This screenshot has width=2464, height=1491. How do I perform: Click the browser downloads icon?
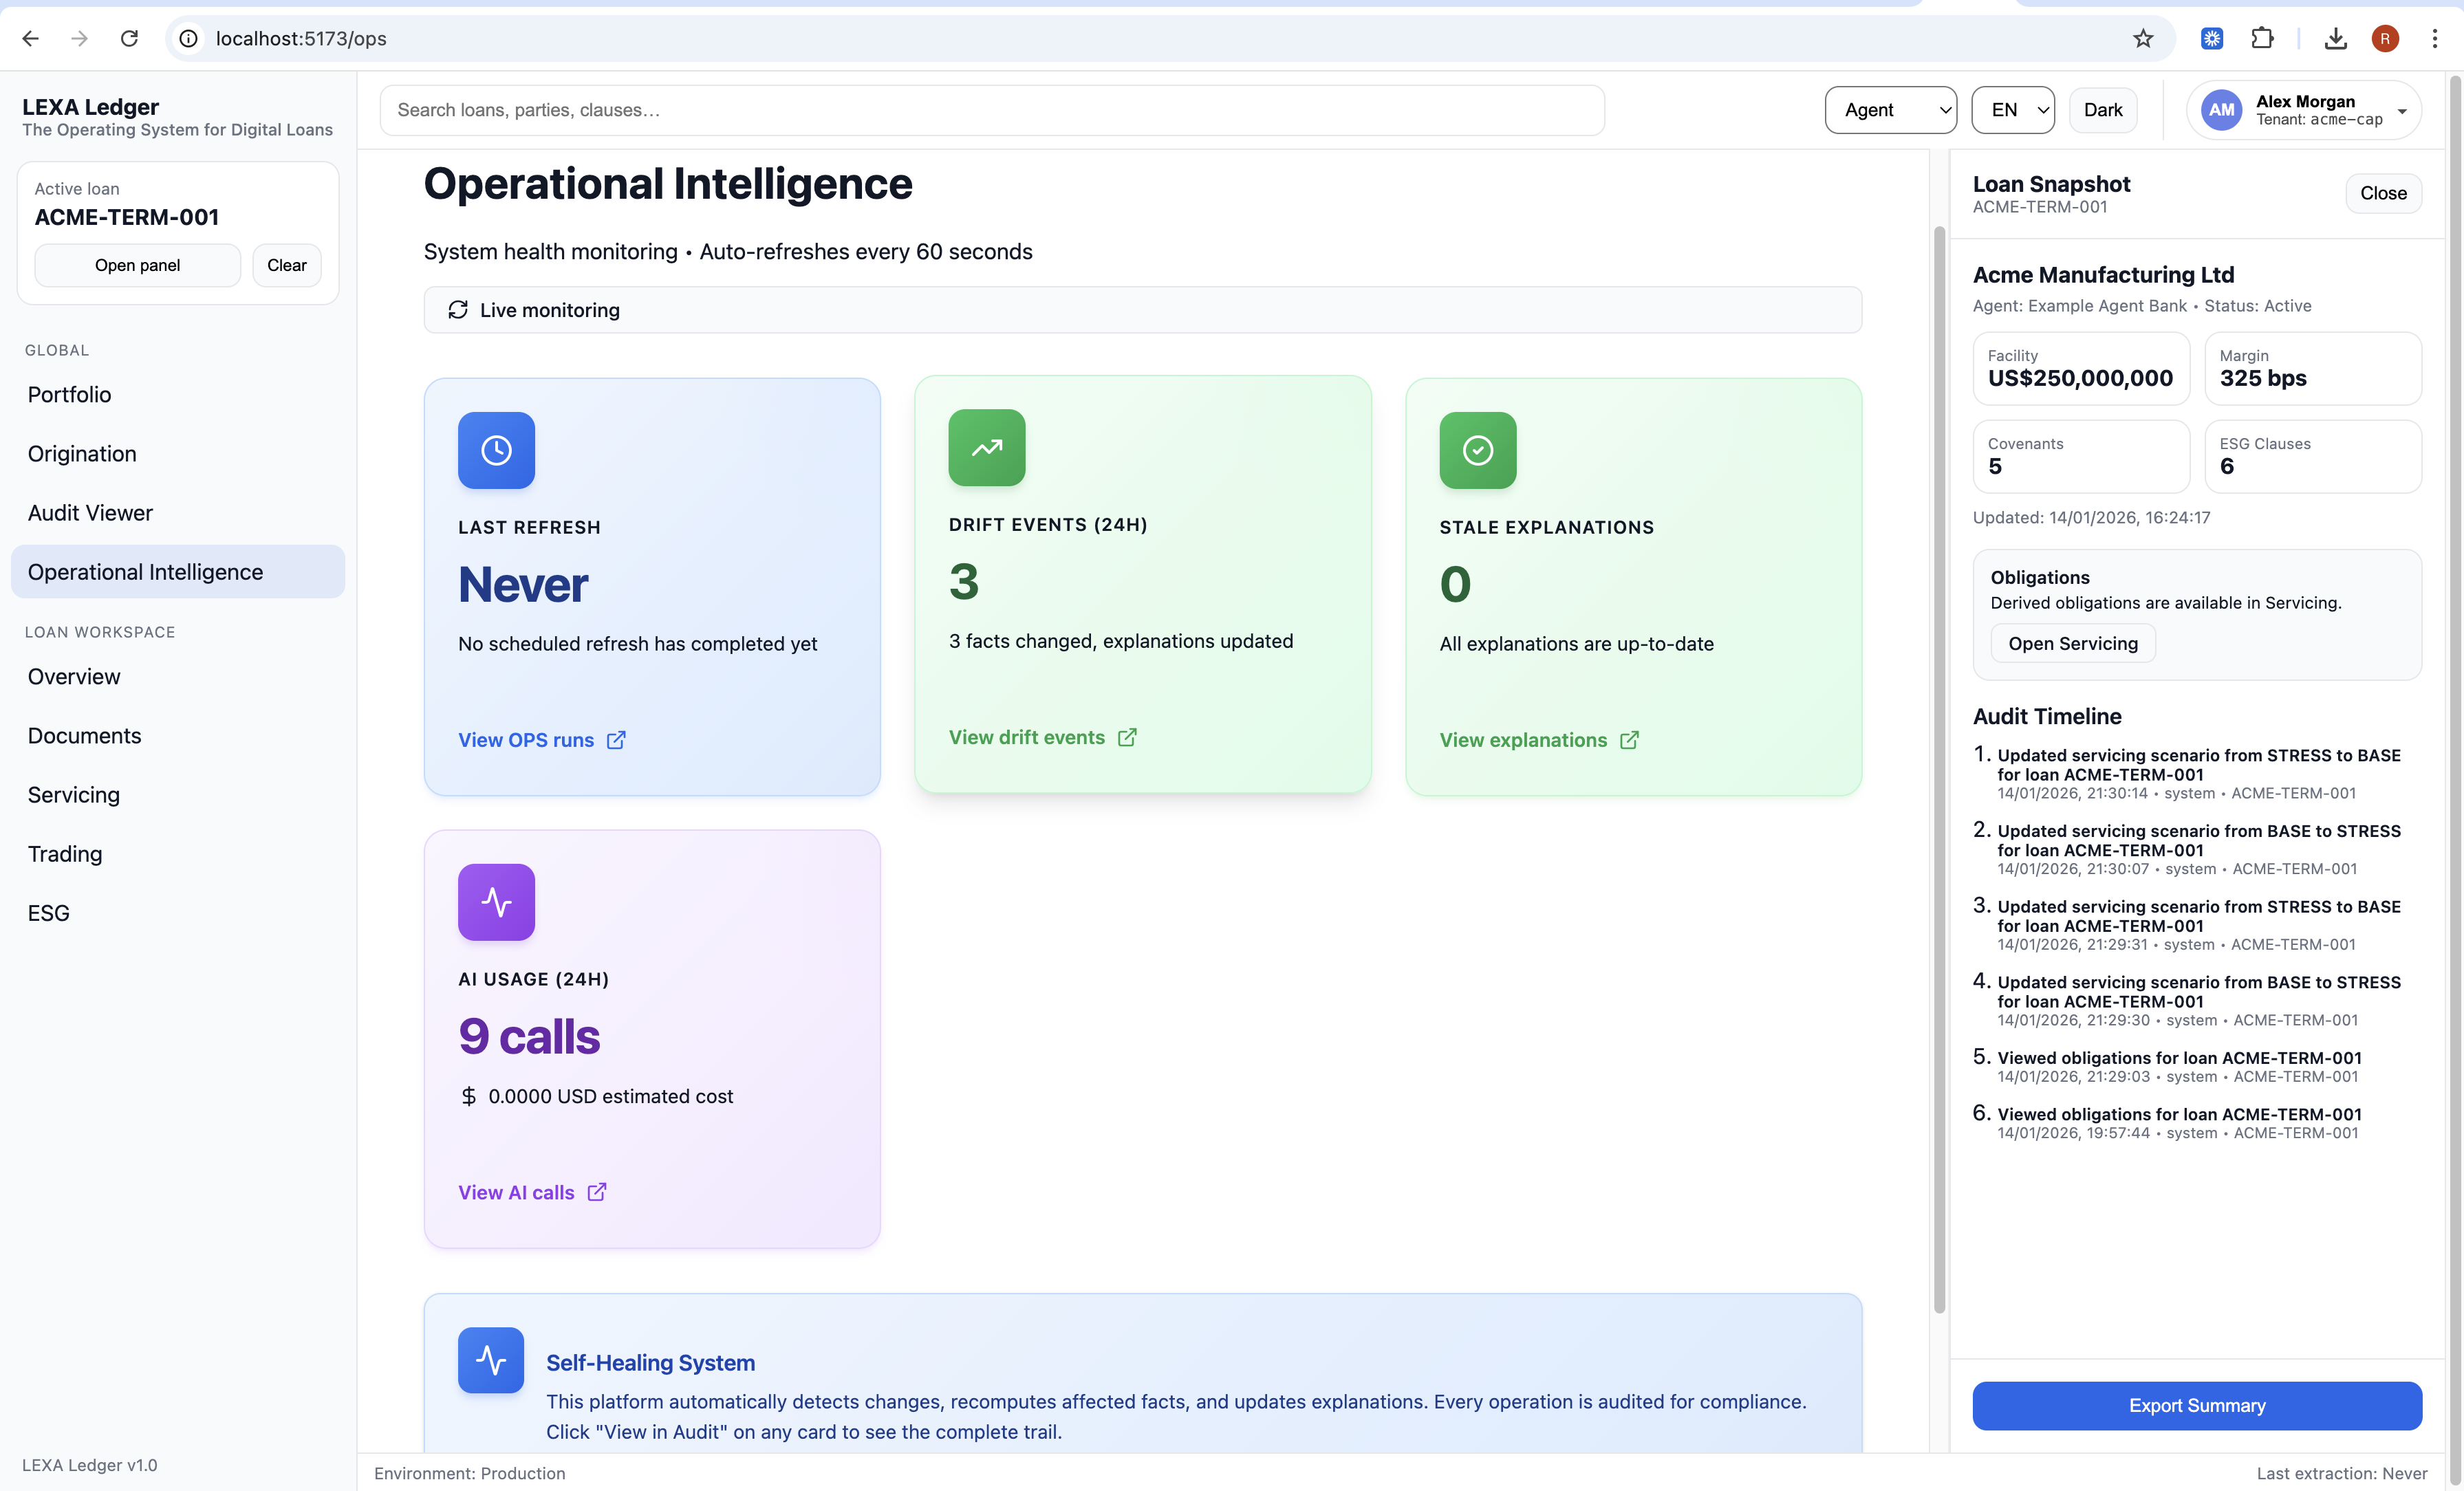[x=2335, y=38]
